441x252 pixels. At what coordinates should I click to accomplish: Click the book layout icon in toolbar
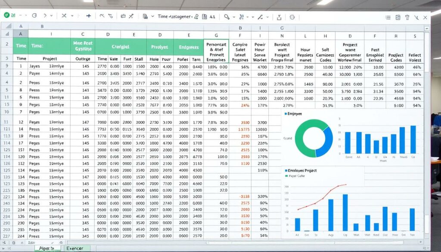point(205,17)
